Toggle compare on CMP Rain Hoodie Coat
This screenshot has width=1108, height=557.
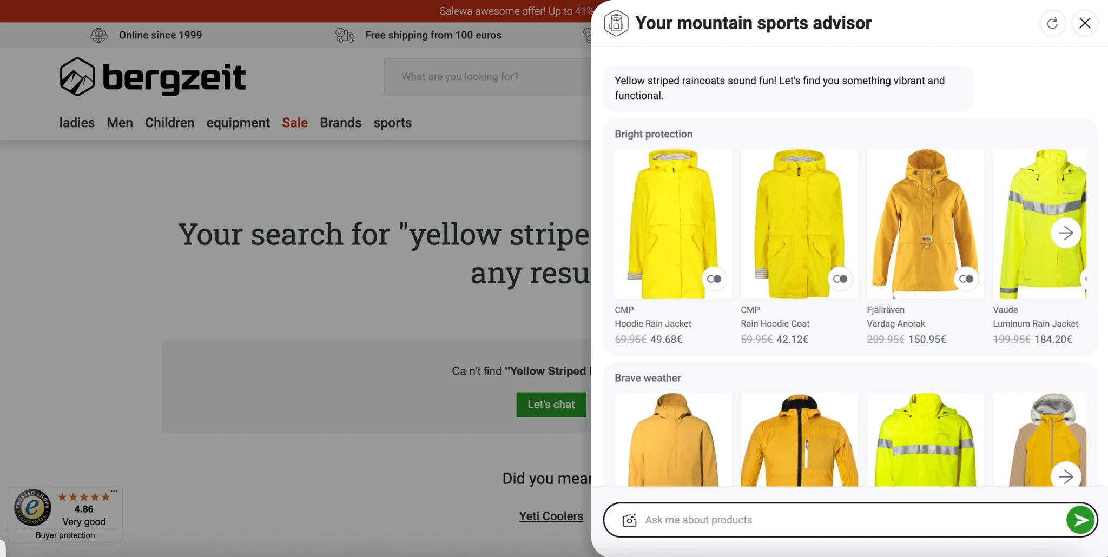point(840,279)
